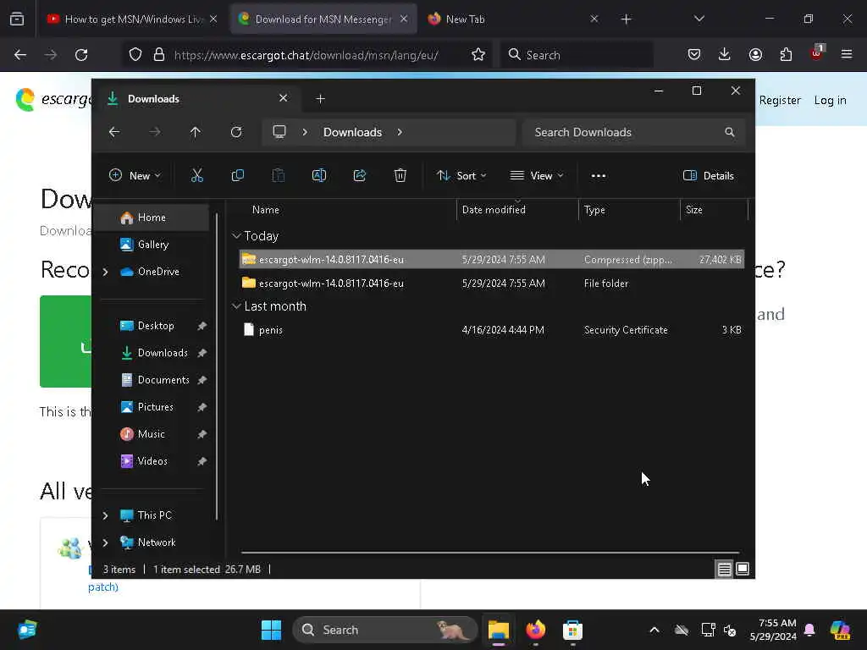Toggle the Details pane
The image size is (867, 650).
click(x=709, y=176)
